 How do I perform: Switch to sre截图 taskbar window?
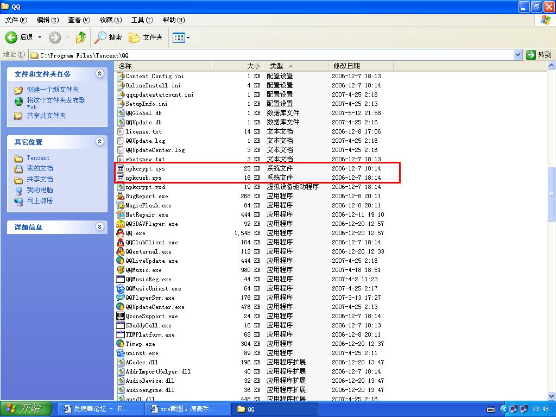pos(187,409)
